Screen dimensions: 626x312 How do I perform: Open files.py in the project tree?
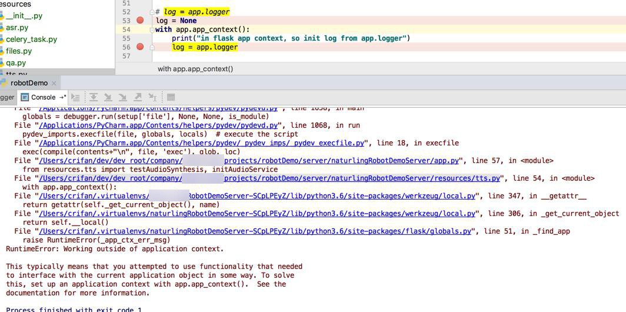[18, 51]
